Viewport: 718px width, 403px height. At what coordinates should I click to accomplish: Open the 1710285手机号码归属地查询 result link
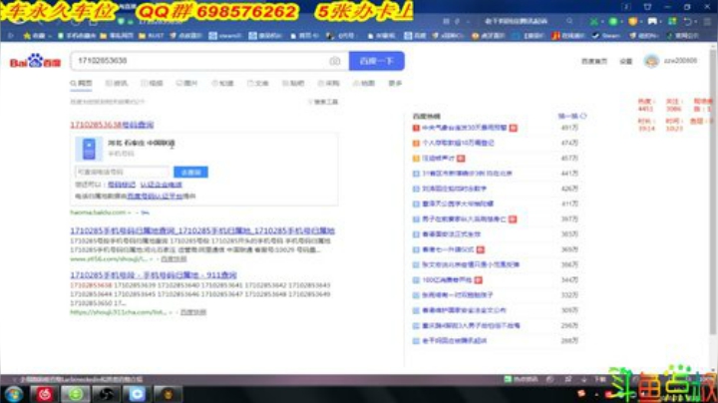pyautogui.click(x=202, y=230)
